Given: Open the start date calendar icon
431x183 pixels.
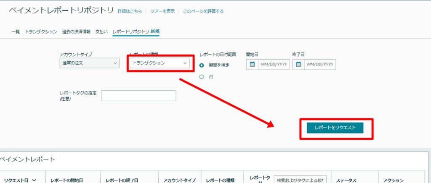Looking at the screenshot, I should 253,65.
